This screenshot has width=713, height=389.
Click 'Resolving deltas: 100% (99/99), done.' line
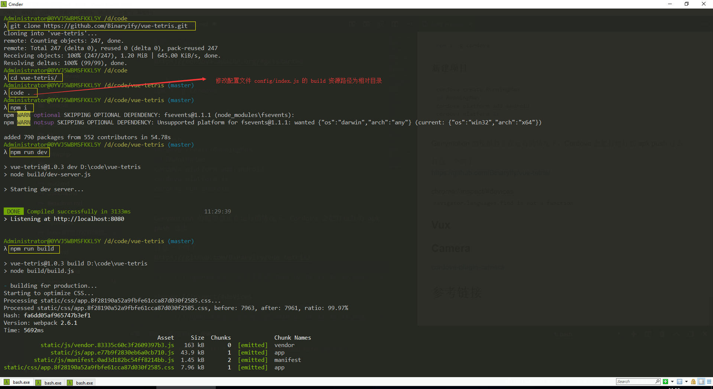[65, 63]
